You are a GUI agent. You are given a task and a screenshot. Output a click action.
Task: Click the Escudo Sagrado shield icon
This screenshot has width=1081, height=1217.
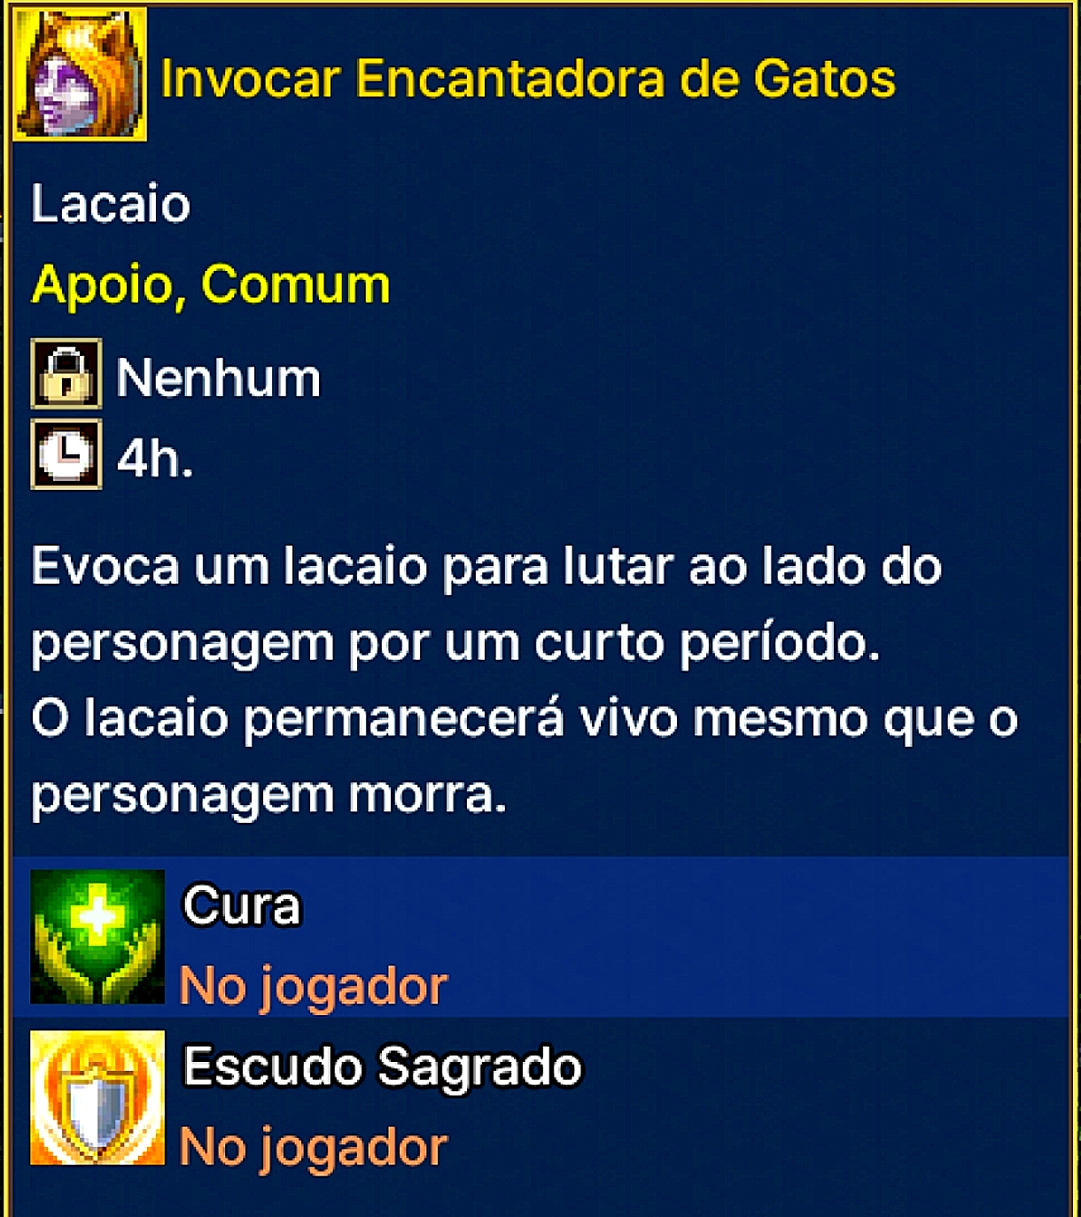coord(97,1097)
